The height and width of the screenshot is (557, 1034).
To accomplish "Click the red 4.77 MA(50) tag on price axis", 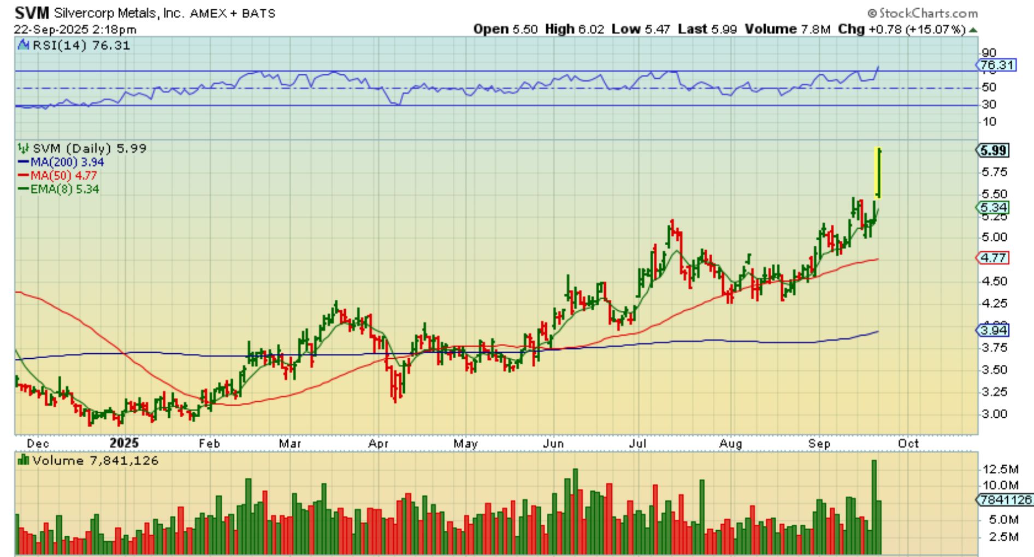I will pyautogui.click(x=993, y=258).
